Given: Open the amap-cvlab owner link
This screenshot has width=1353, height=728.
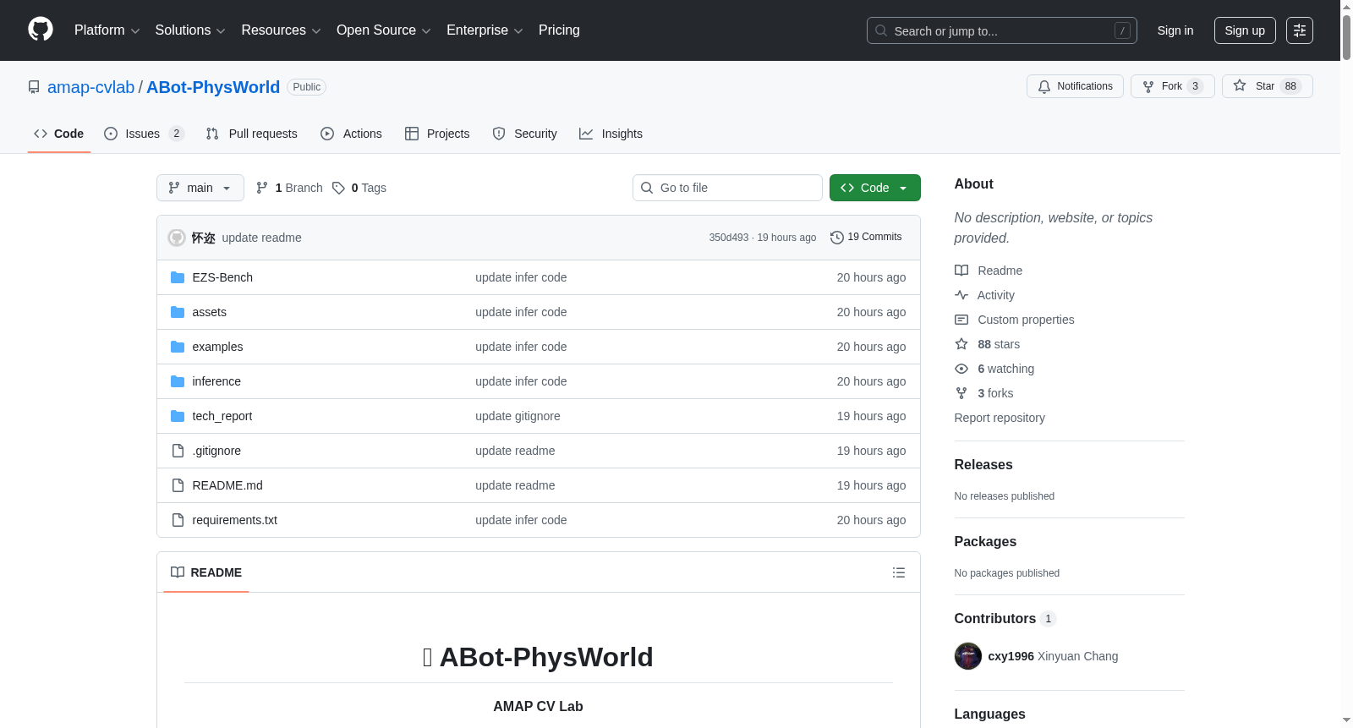Looking at the screenshot, I should pos(91,87).
